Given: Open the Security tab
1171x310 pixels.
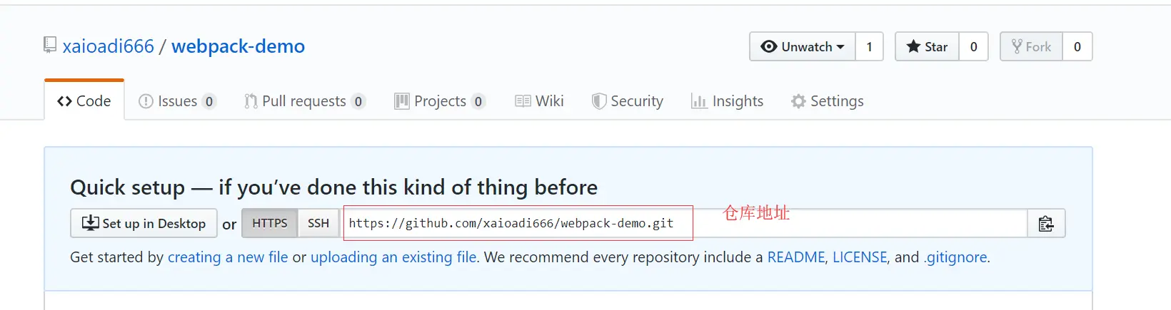Looking at the screenshot, I should point(628,101).
